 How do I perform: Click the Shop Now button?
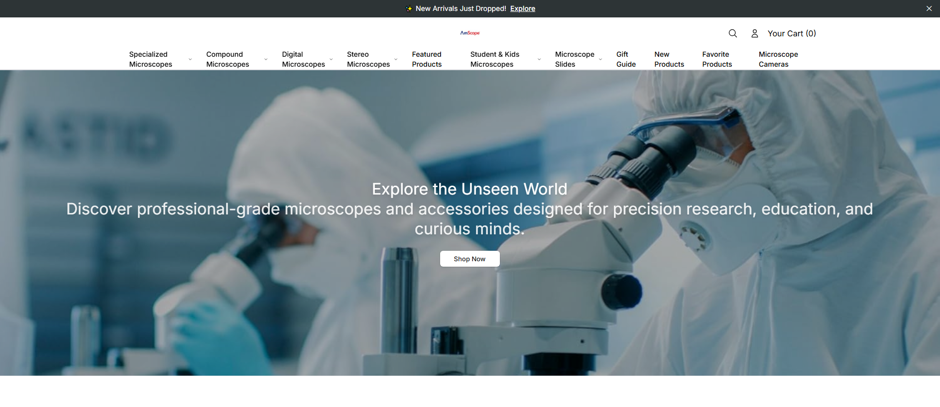(x=470, y=259)
